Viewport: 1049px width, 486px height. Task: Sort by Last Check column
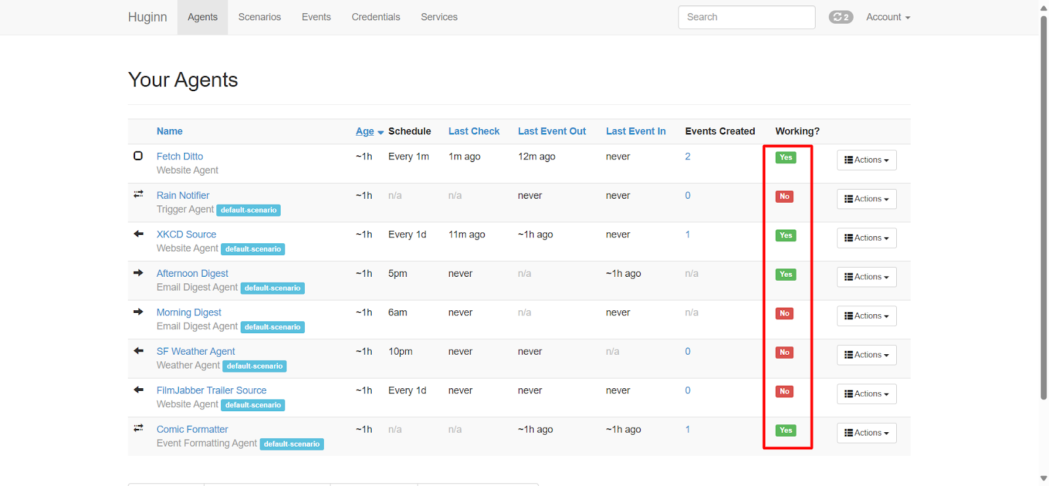click(474, 131)
